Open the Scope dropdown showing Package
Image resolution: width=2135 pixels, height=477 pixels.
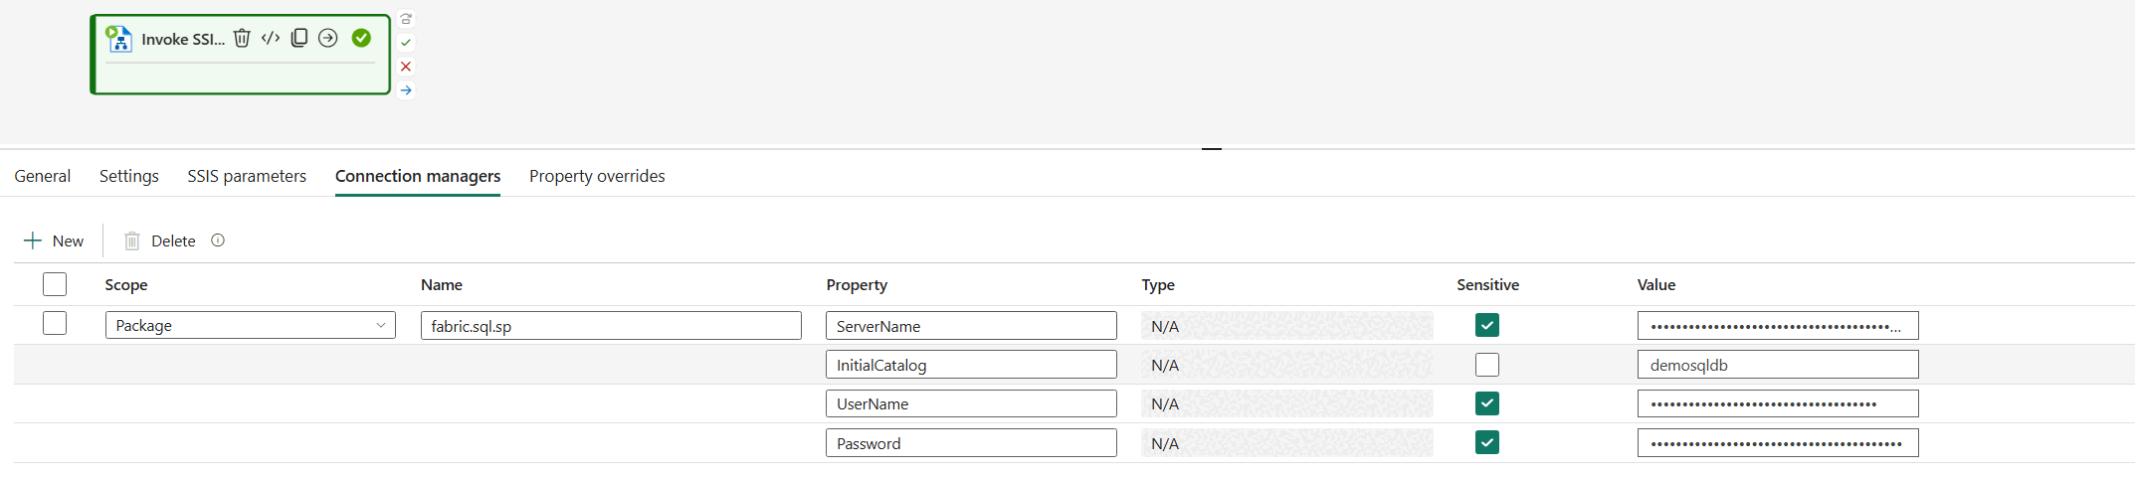[250, 325]
